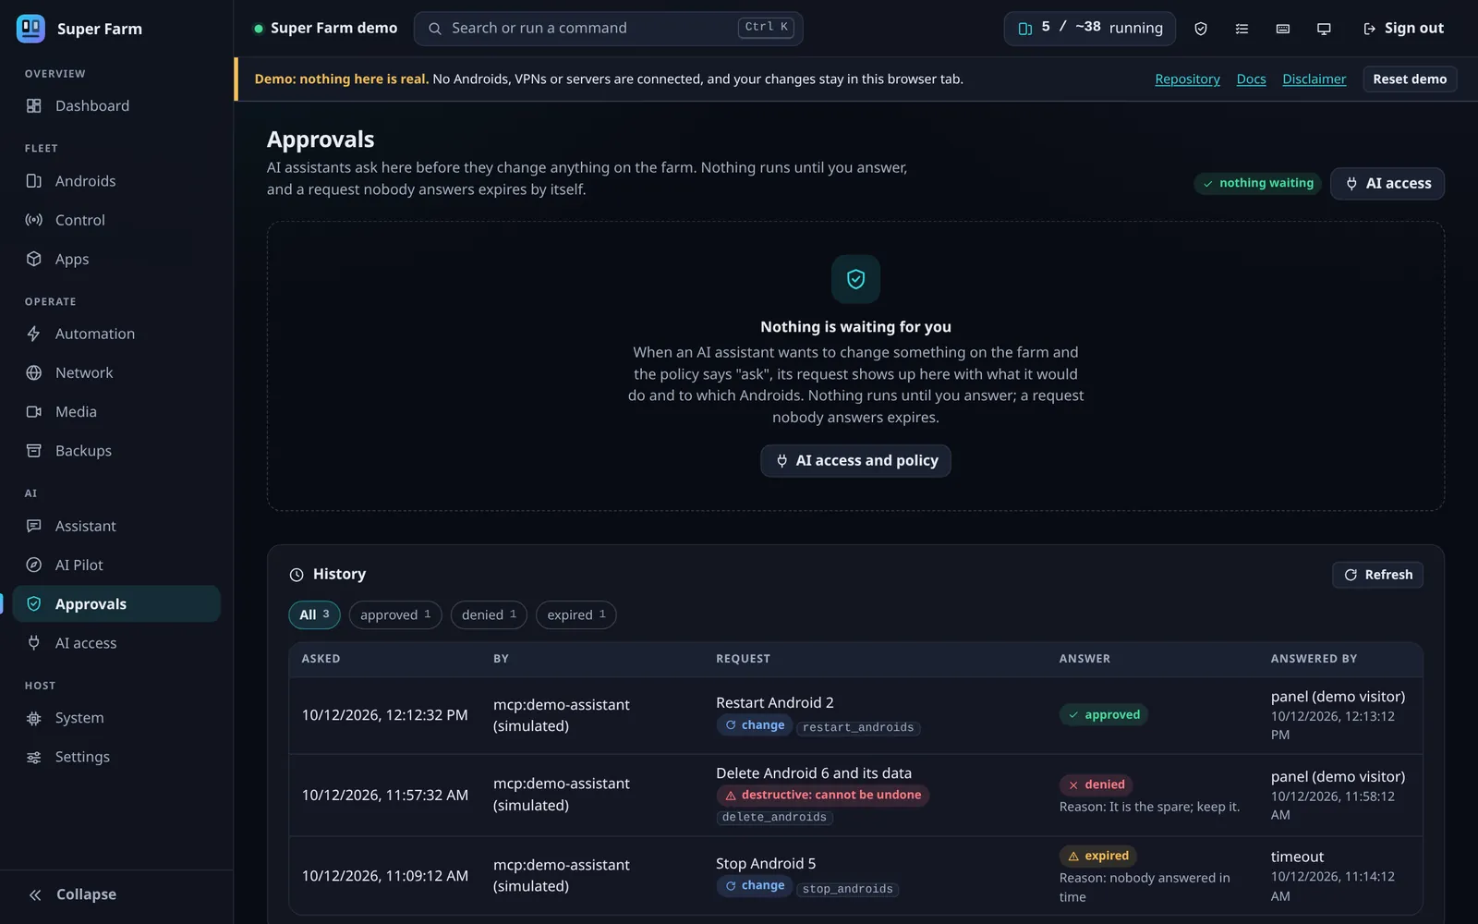Click the Restart Android 2 request
Viewport: 1478px width, 924px height.
[774, 702]
